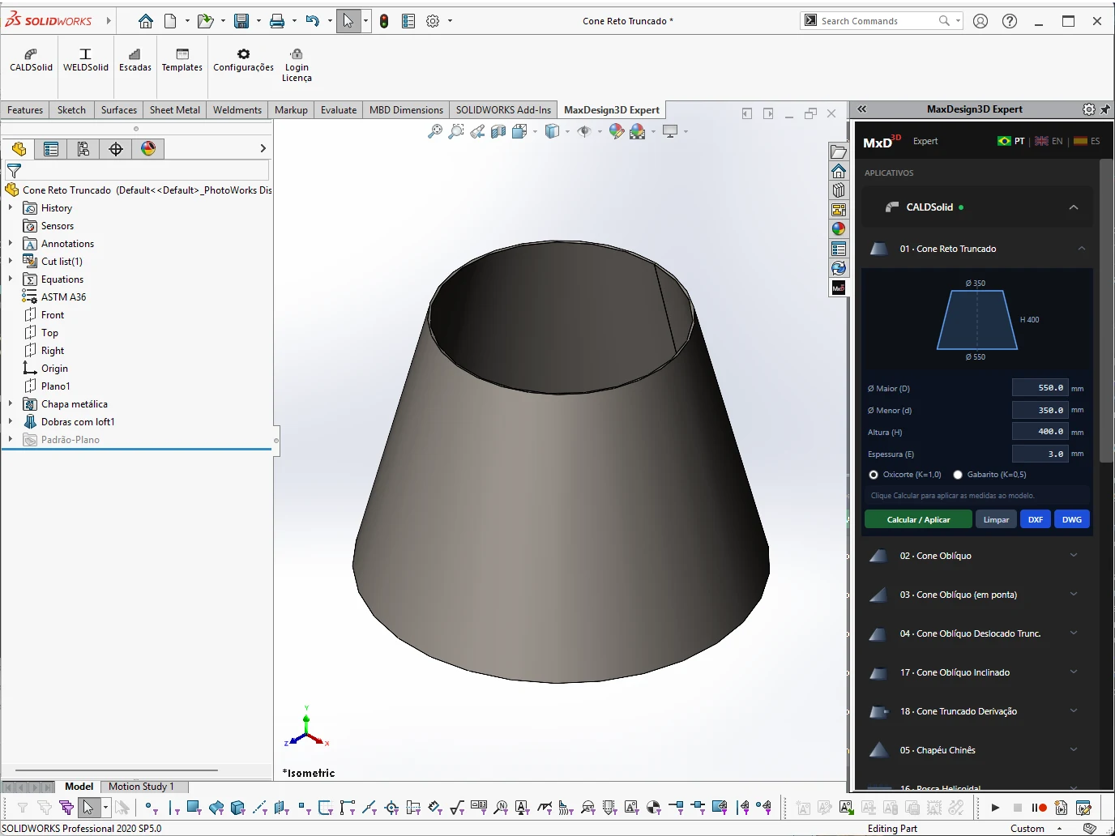Create a New document
This screenshot has width=1115, height=836.
click(170, 21)
